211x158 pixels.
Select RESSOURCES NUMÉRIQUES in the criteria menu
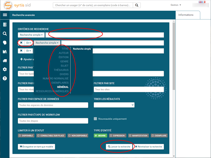[x=52, y=91]
